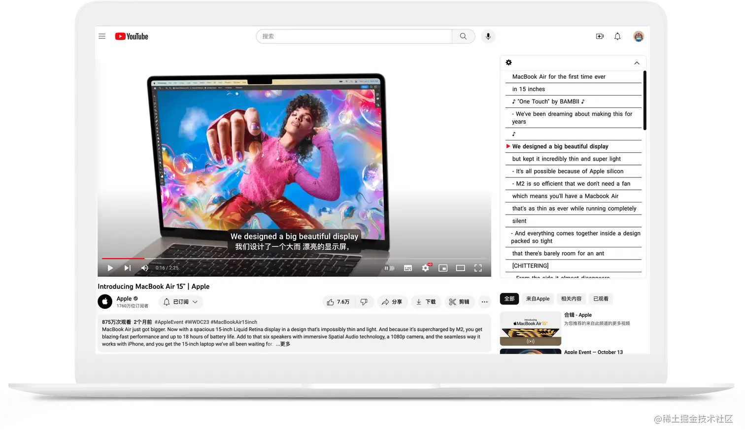Open transcript panel gear settings
The width and height of the screenshot is (745, 436).
pos(509,63)
